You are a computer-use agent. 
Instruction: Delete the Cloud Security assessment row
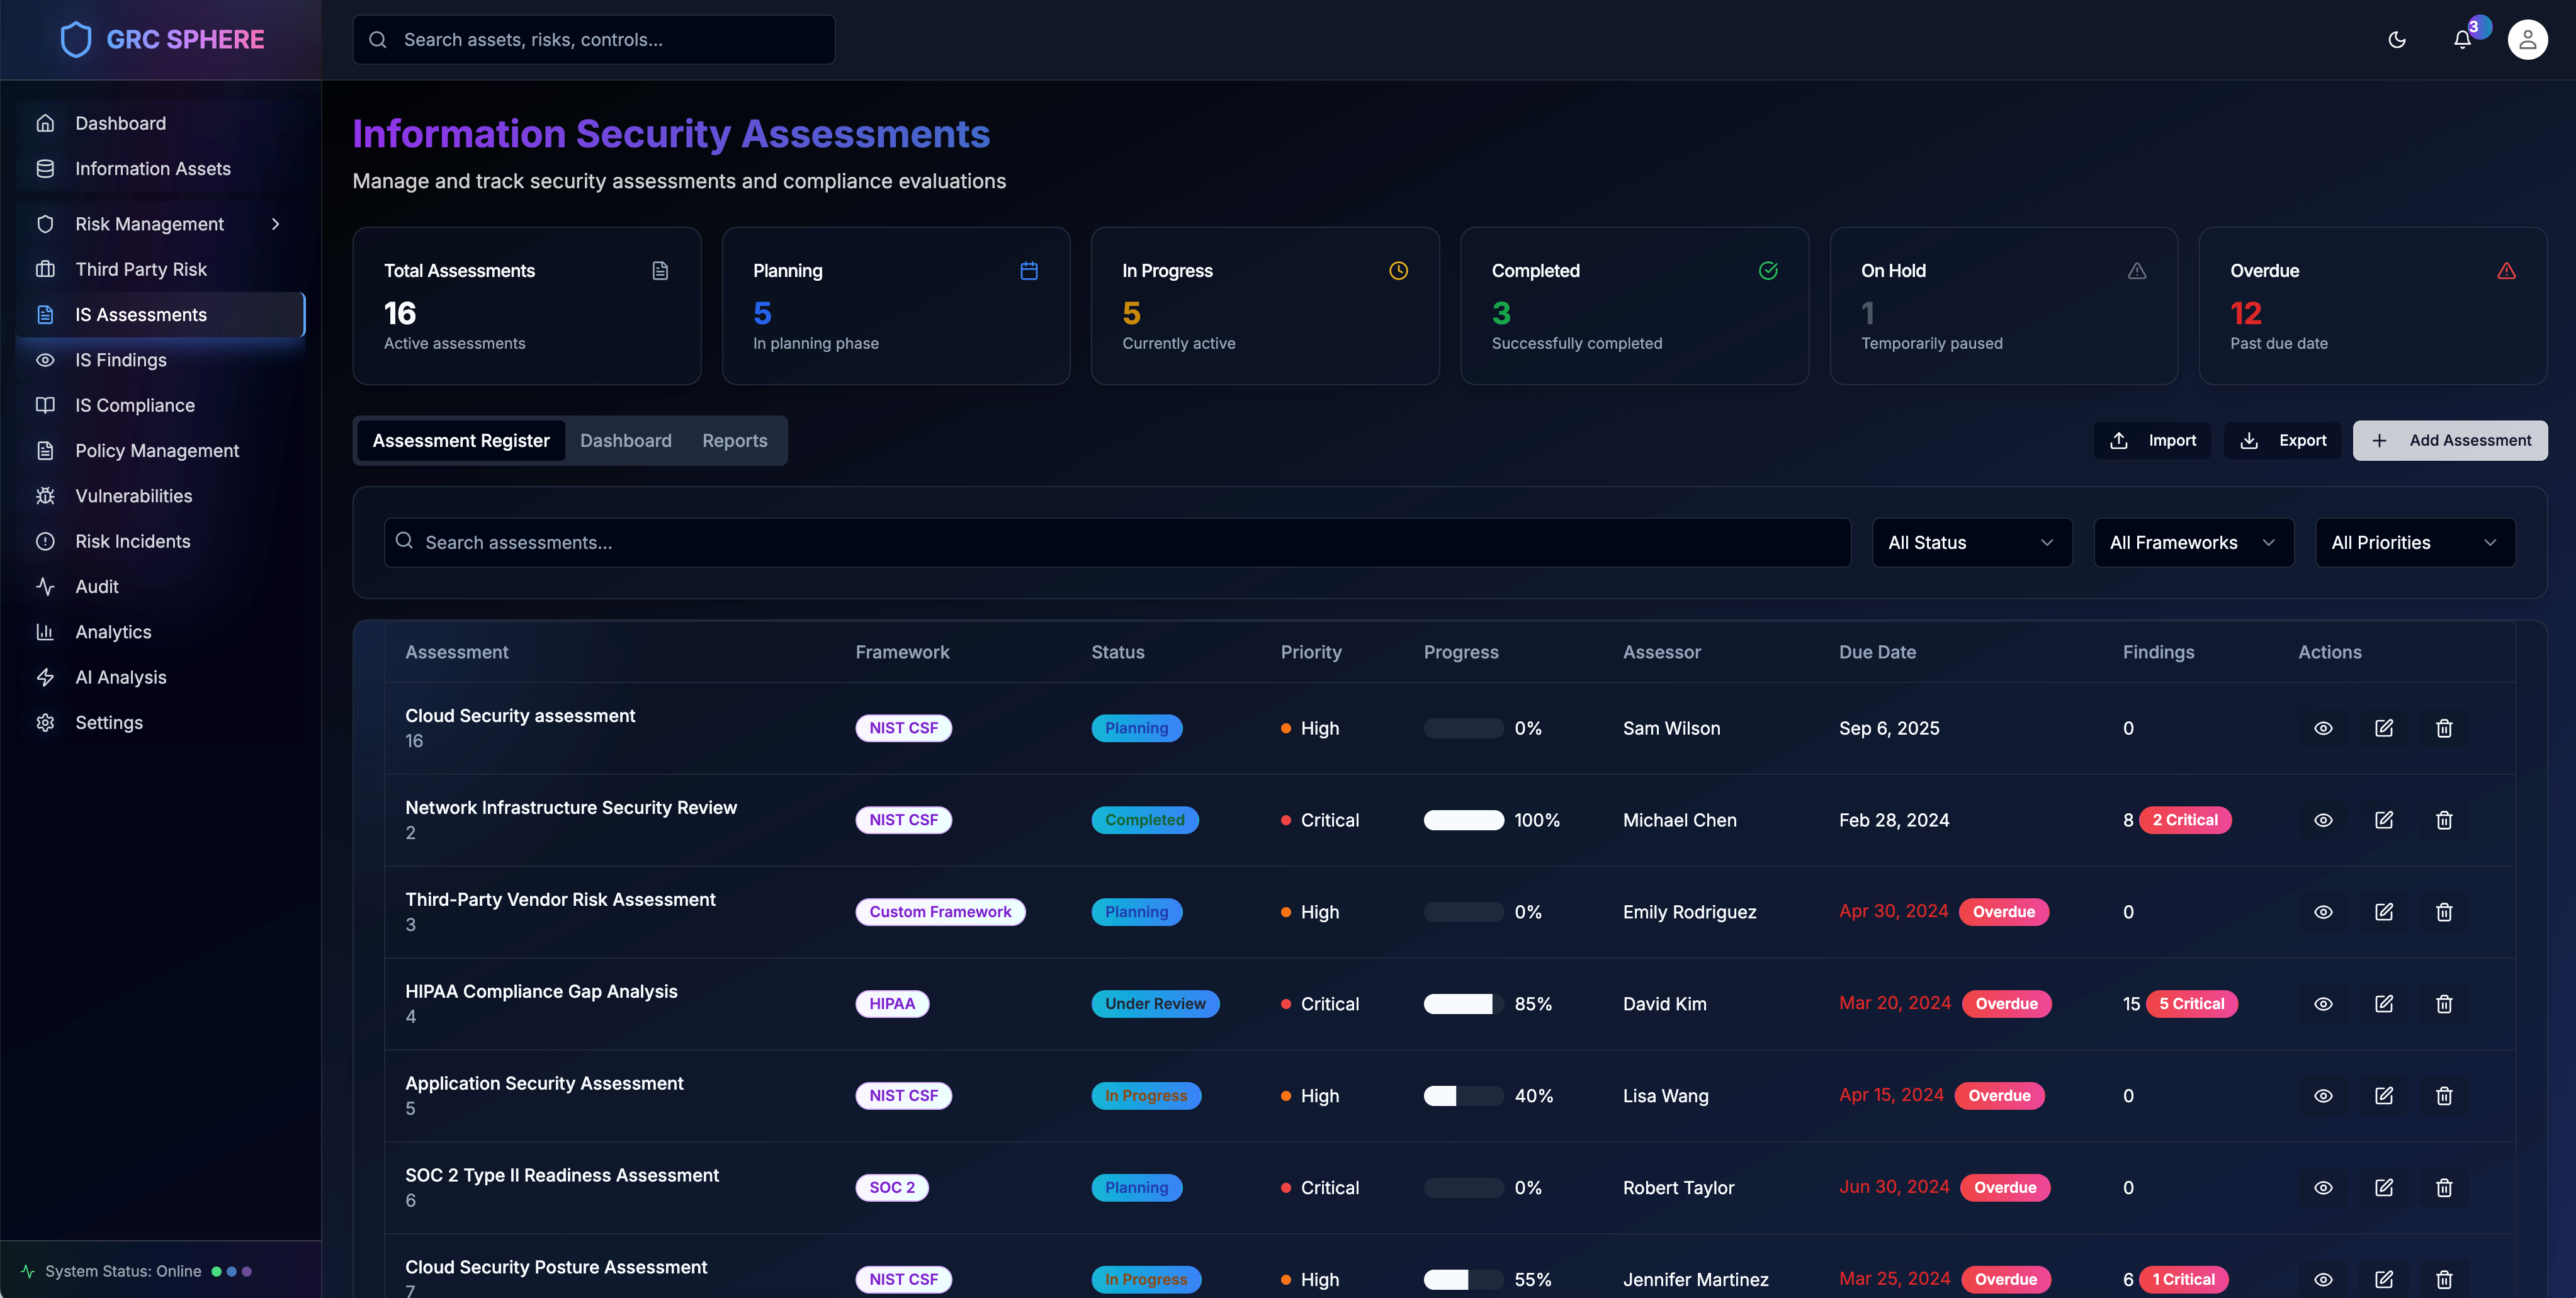(2444, 728)
